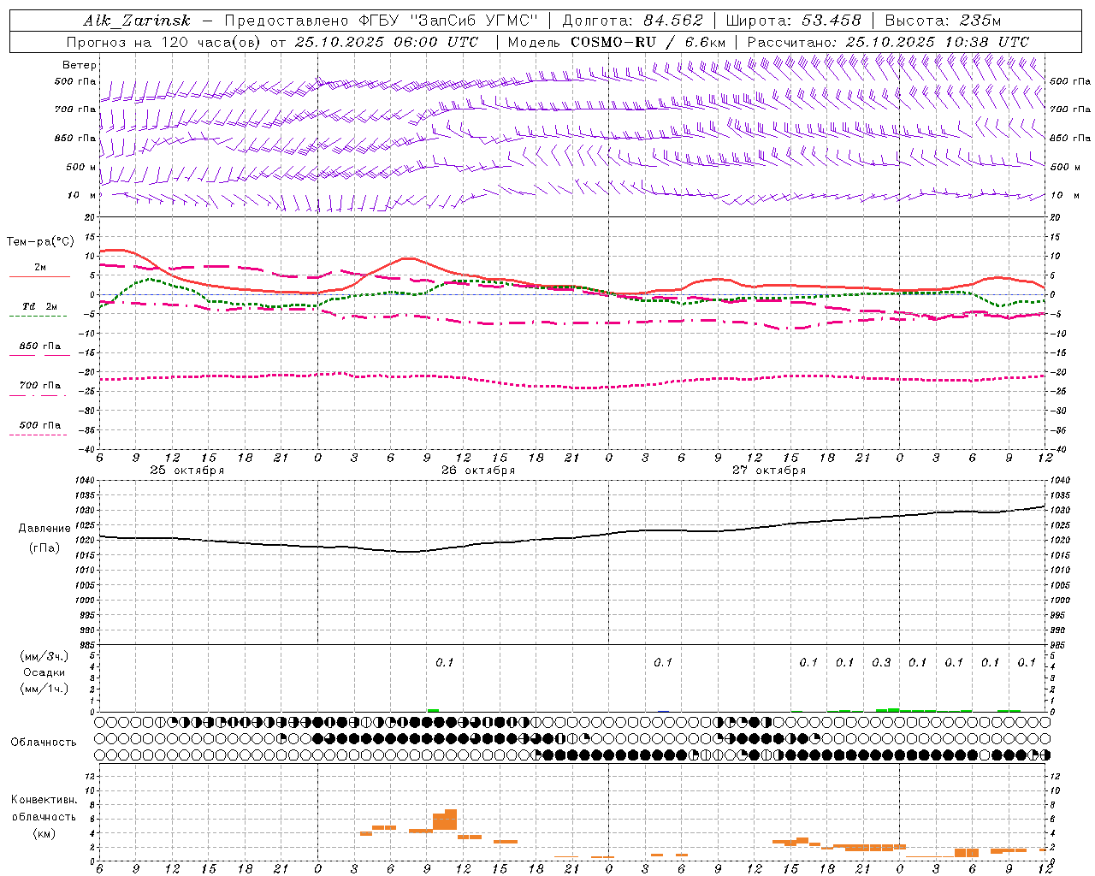
Task: Select the "ЗапСиб УГМС" provider text
Action: [474, 21]
